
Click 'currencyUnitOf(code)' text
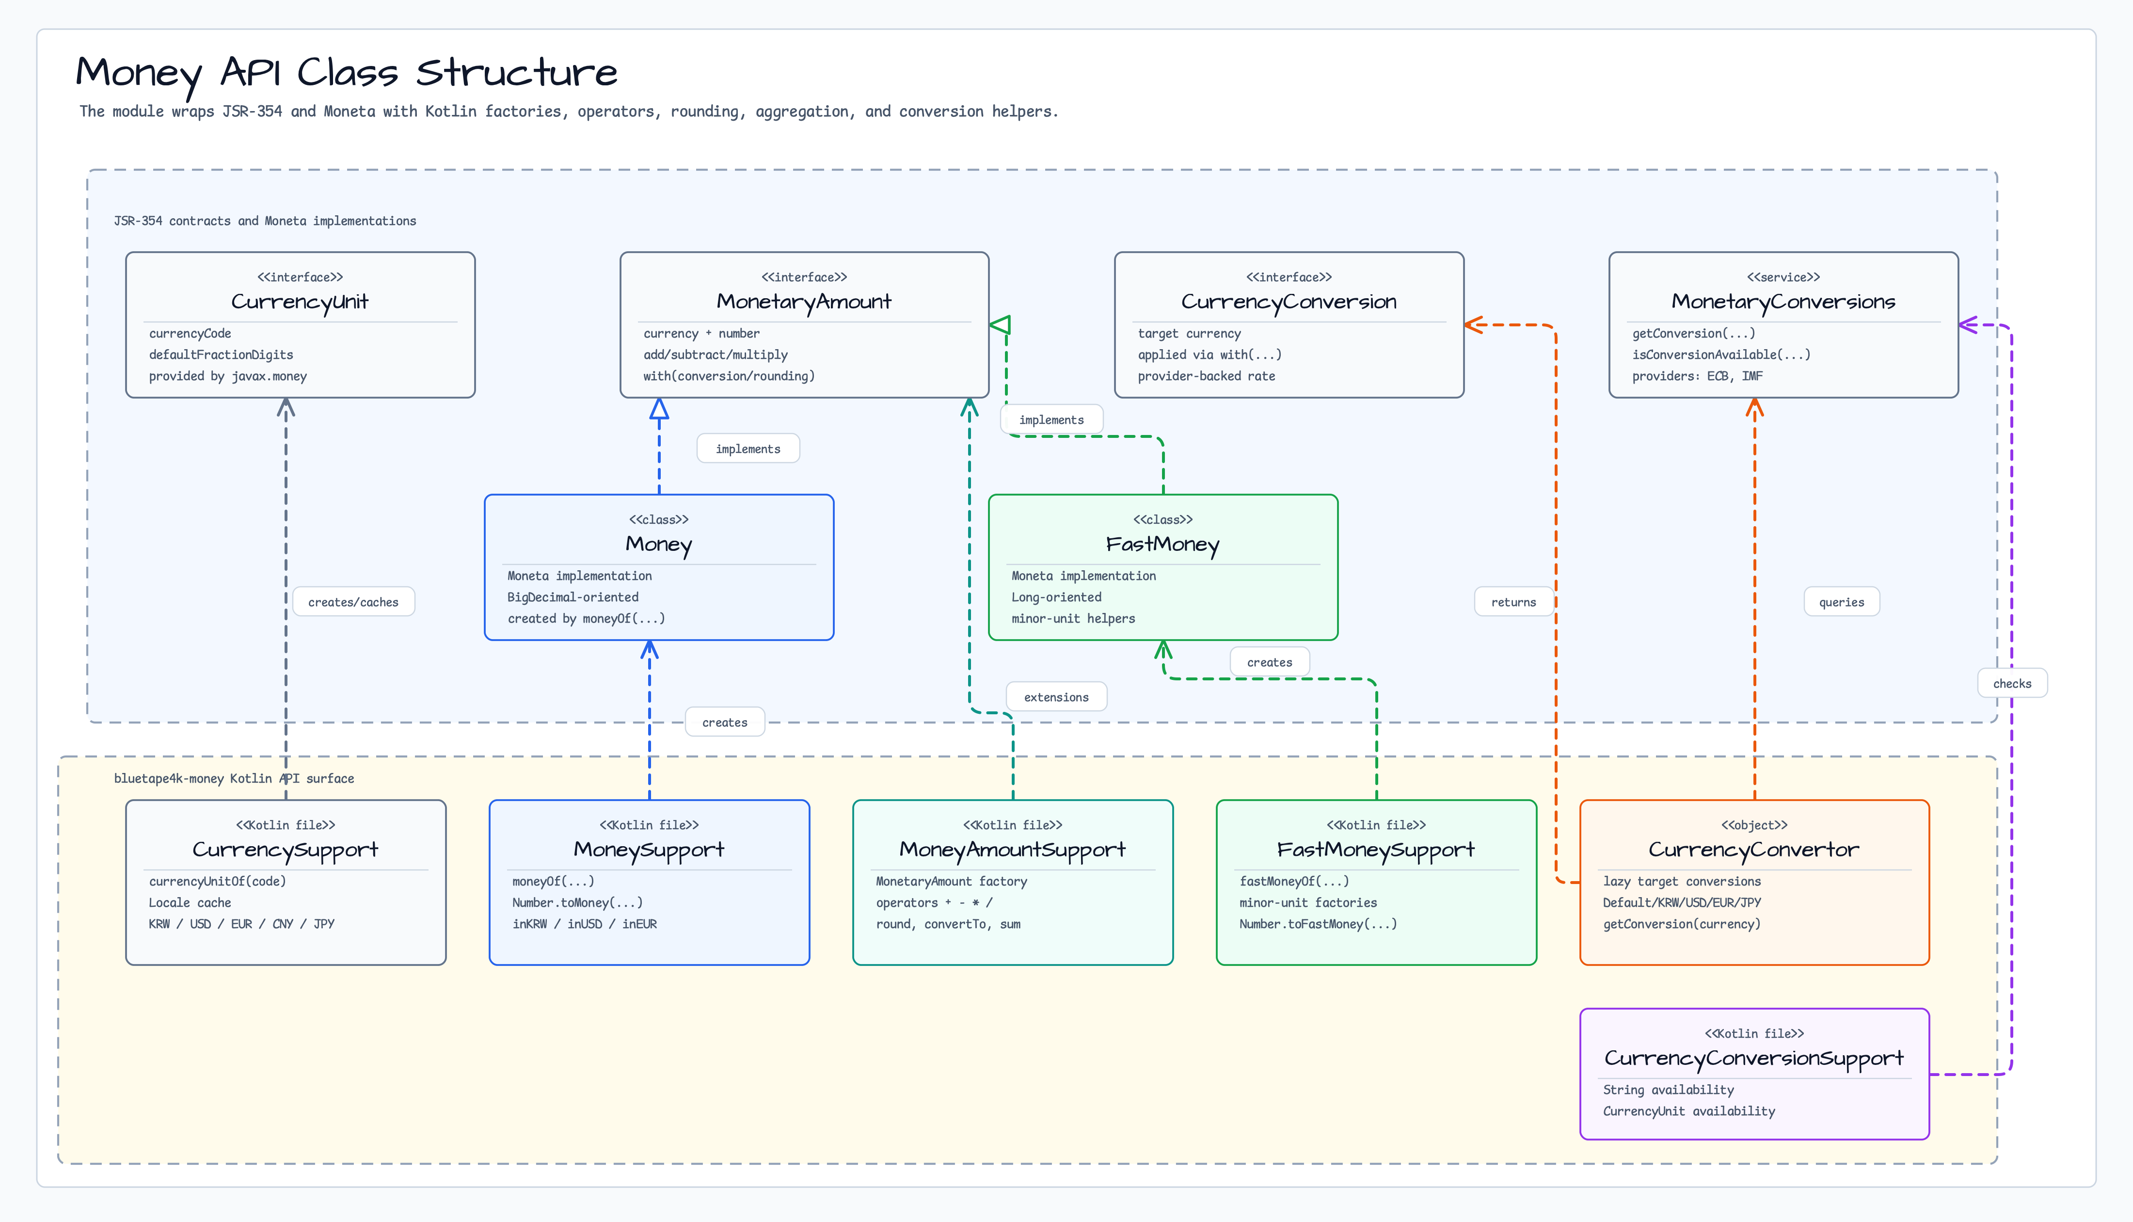pyautogui.click(x=217, y=881)
